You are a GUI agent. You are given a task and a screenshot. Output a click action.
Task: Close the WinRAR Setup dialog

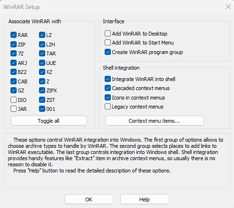228,7
